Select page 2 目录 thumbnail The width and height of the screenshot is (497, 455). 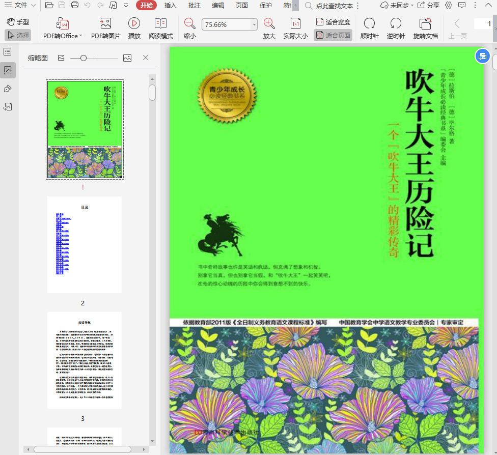coord(85,245)
